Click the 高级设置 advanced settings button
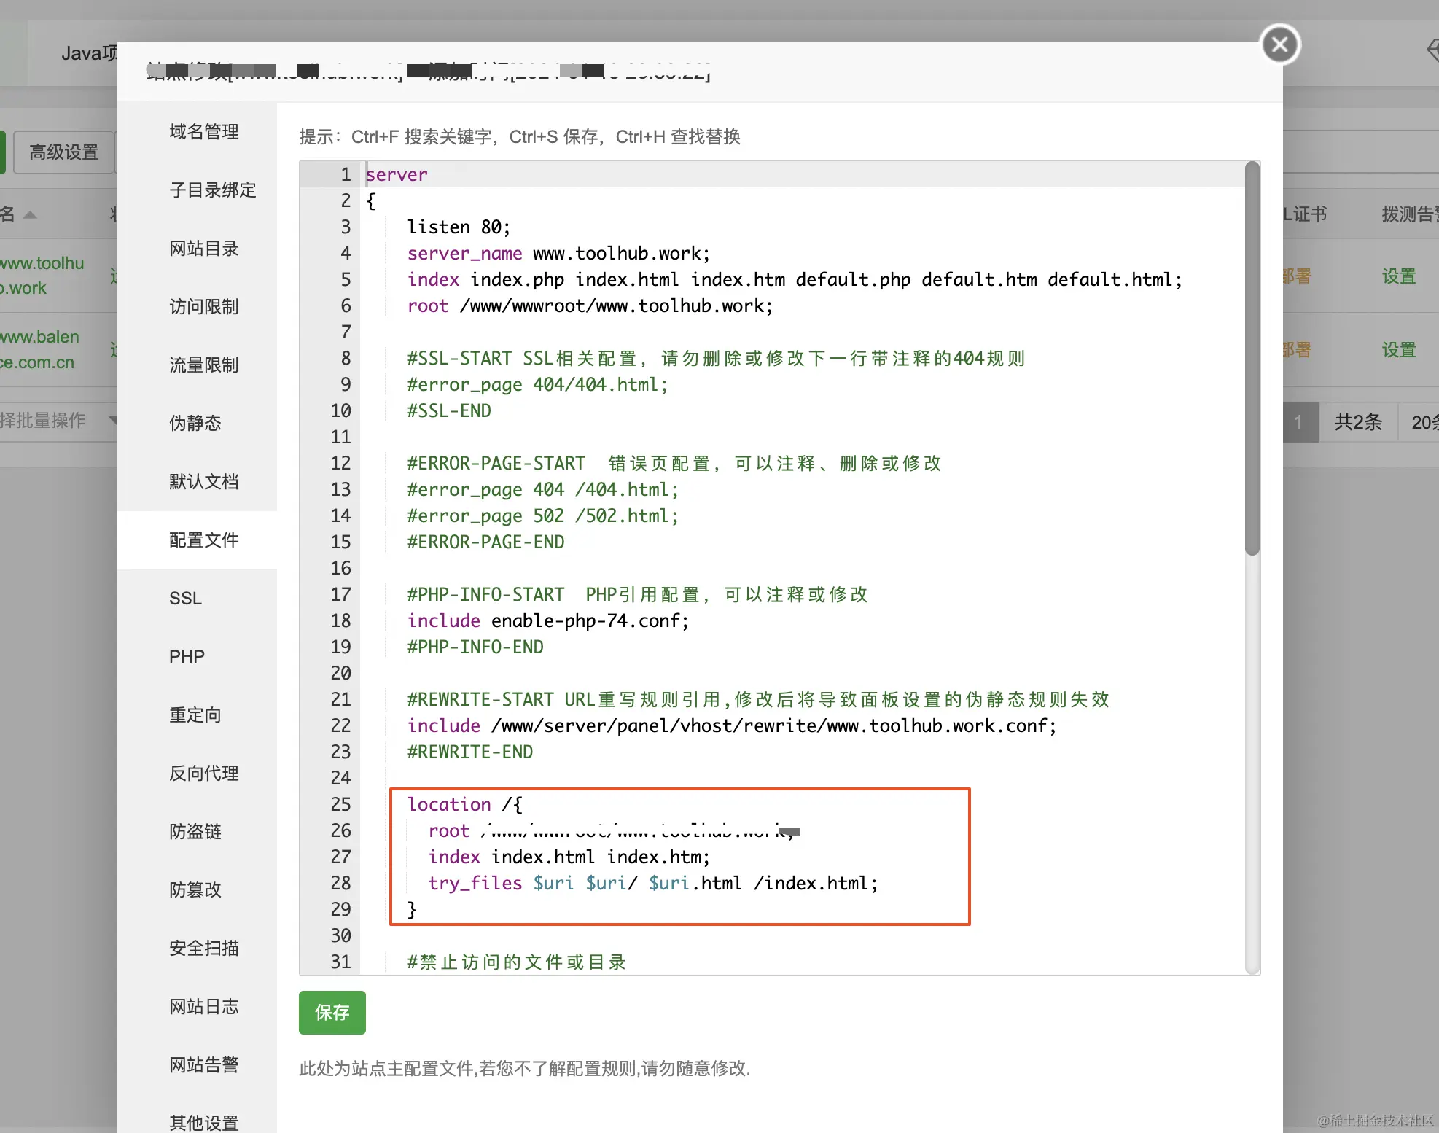 point(63,152)
